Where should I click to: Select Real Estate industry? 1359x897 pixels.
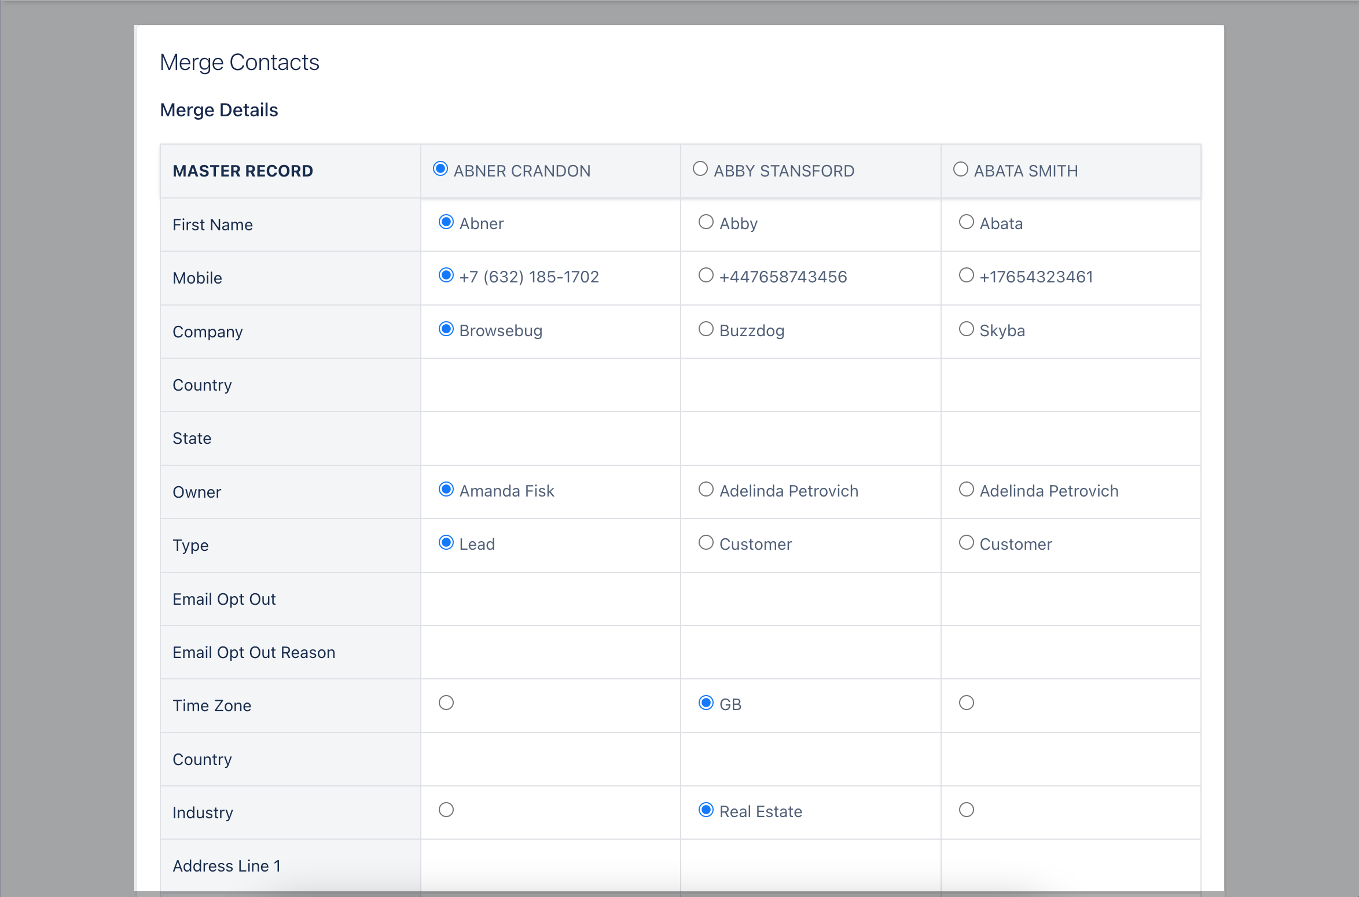pyautogui.click(x=706, y=810)
